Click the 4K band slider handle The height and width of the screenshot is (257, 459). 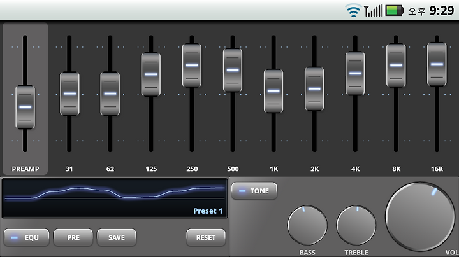coord(355,73)
